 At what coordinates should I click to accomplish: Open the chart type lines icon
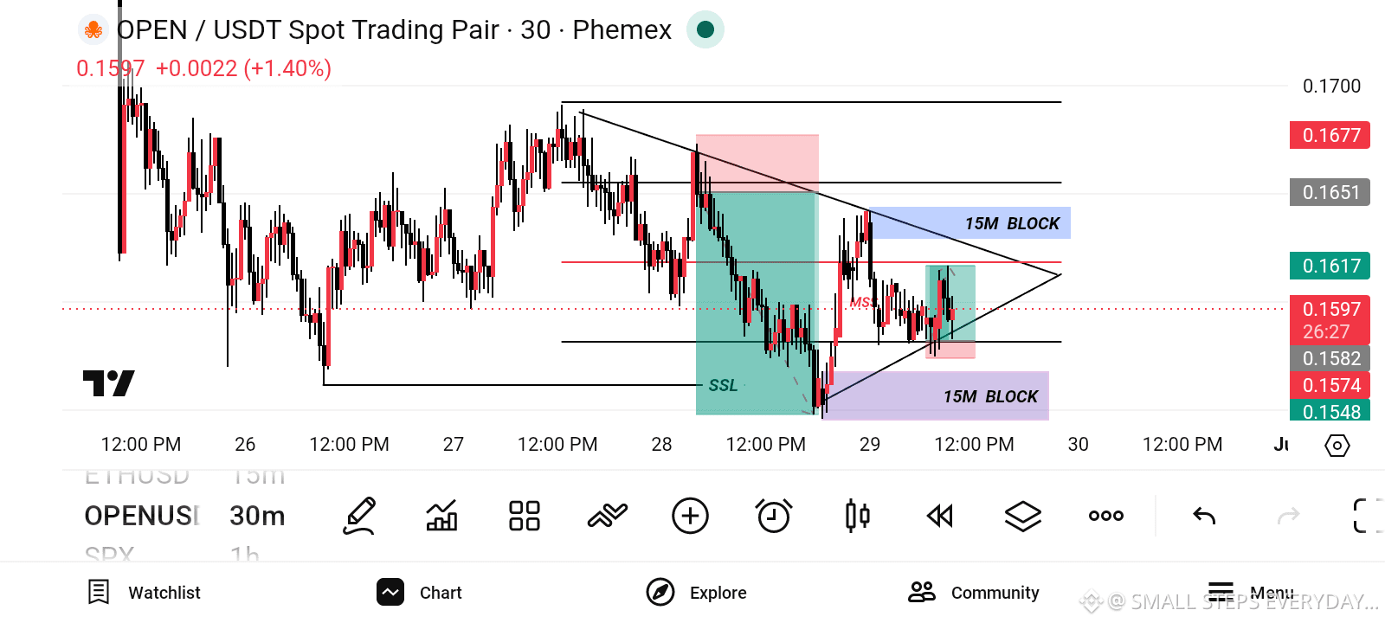point(607,516)
